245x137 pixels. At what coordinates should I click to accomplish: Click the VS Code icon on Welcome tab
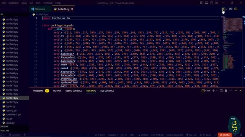33,9
